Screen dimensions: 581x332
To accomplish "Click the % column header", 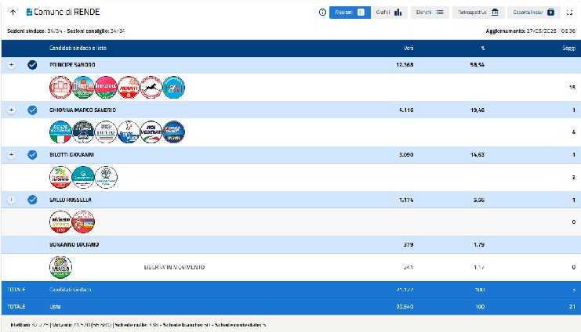I will pos(482,48).
